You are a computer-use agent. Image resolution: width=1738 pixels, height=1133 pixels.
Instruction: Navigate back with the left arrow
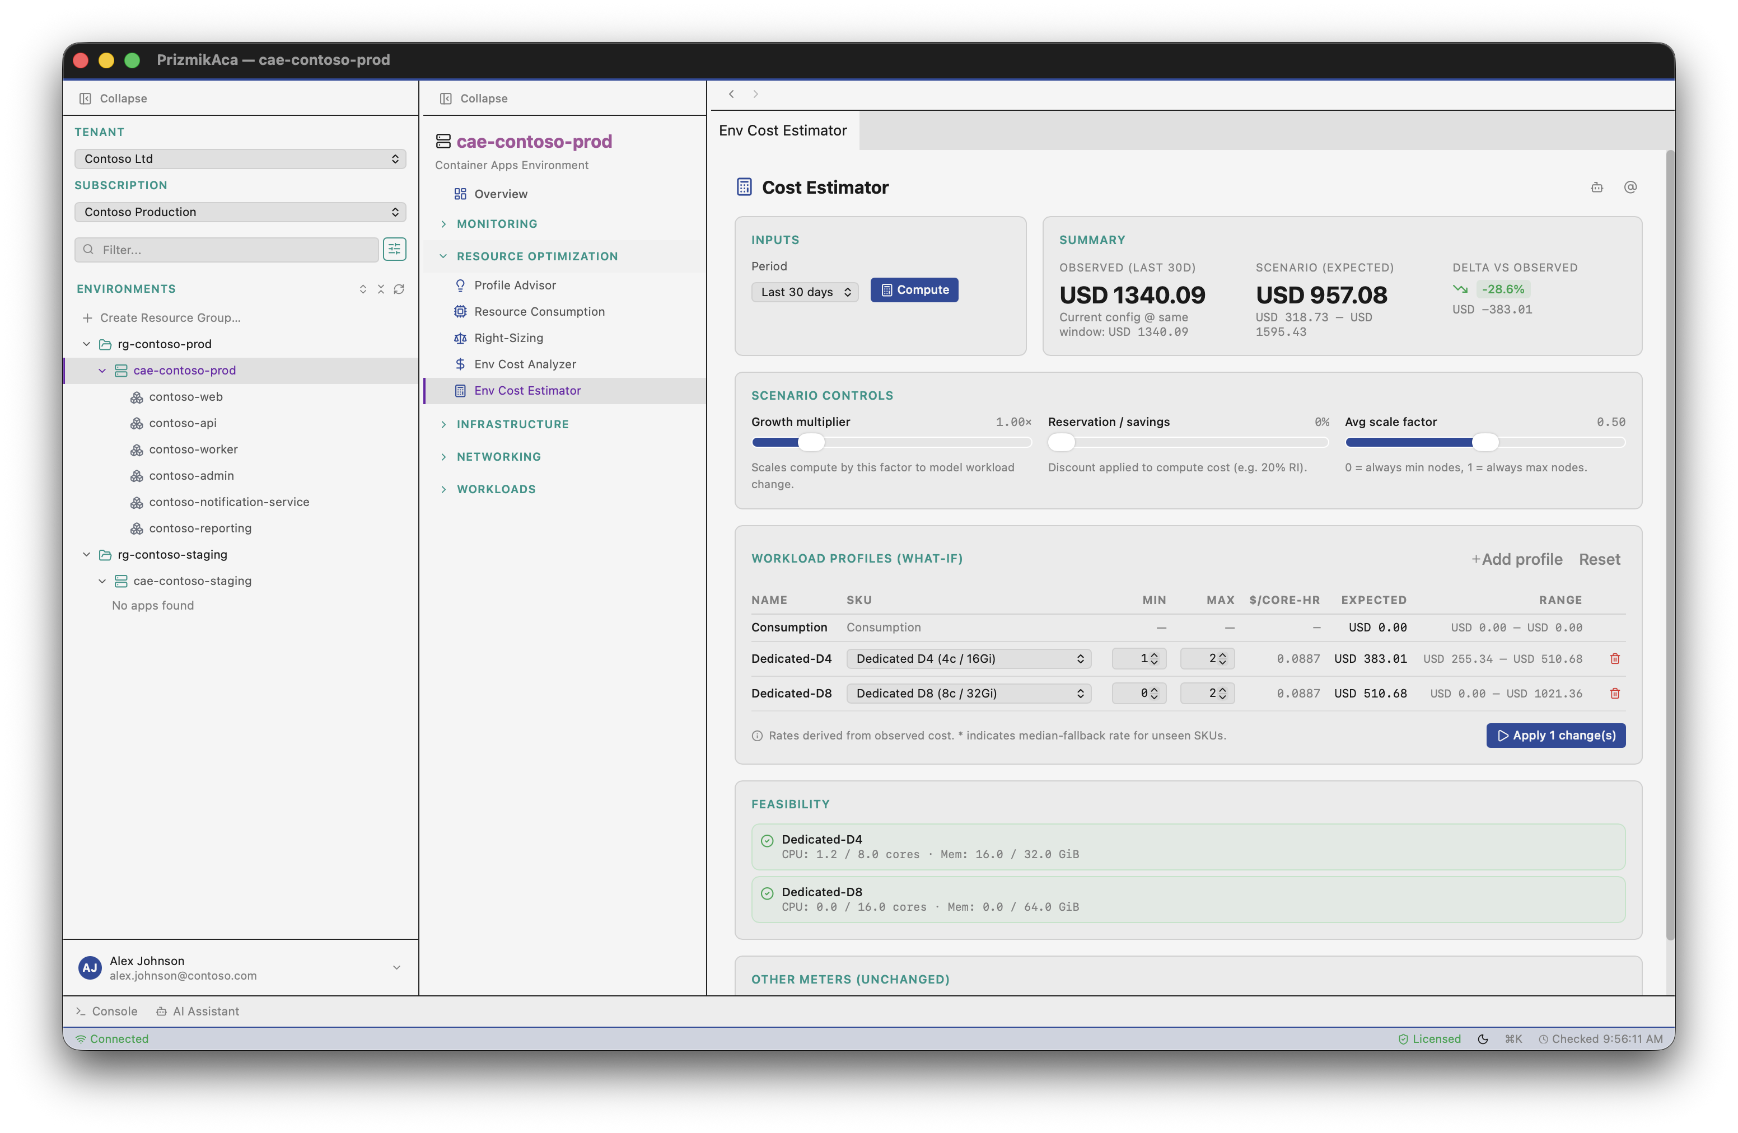(x=731, y=94)
